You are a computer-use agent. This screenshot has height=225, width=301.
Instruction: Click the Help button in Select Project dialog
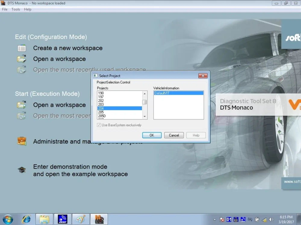tap(196, 135)
